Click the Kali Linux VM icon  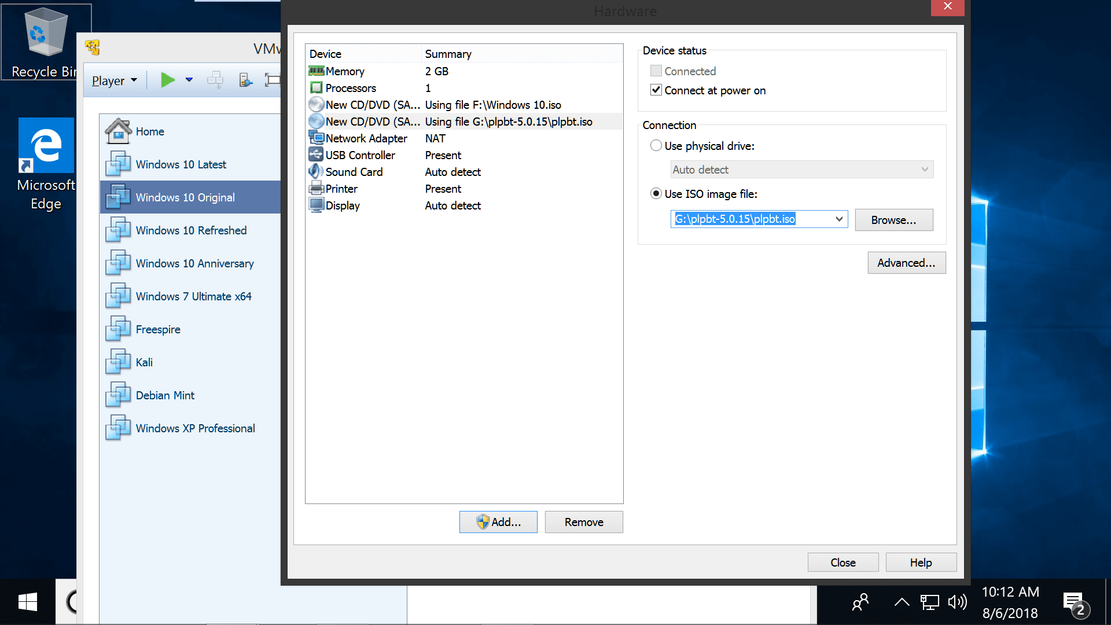tap(117, 362)
